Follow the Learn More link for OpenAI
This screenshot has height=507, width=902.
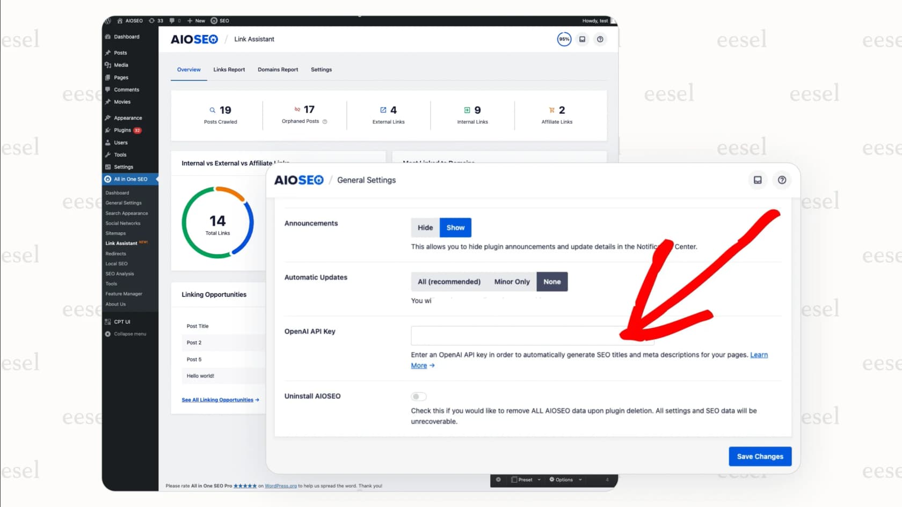[759, 355]
